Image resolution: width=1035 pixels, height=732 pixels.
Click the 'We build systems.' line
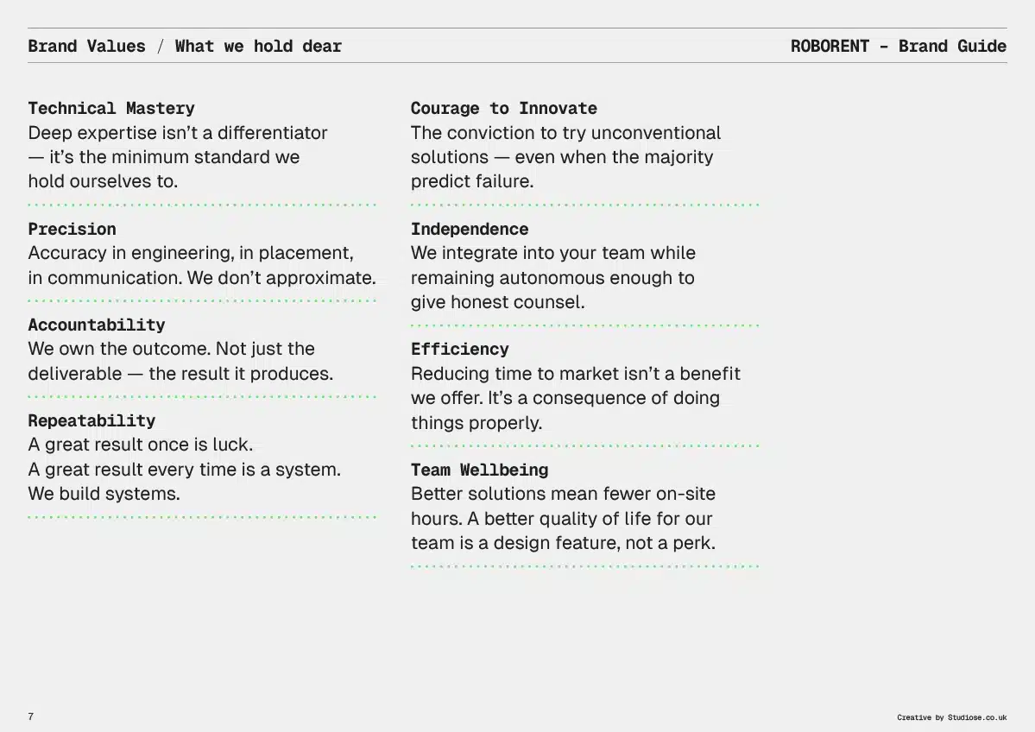pyautogui.click(x=104, y=494)
